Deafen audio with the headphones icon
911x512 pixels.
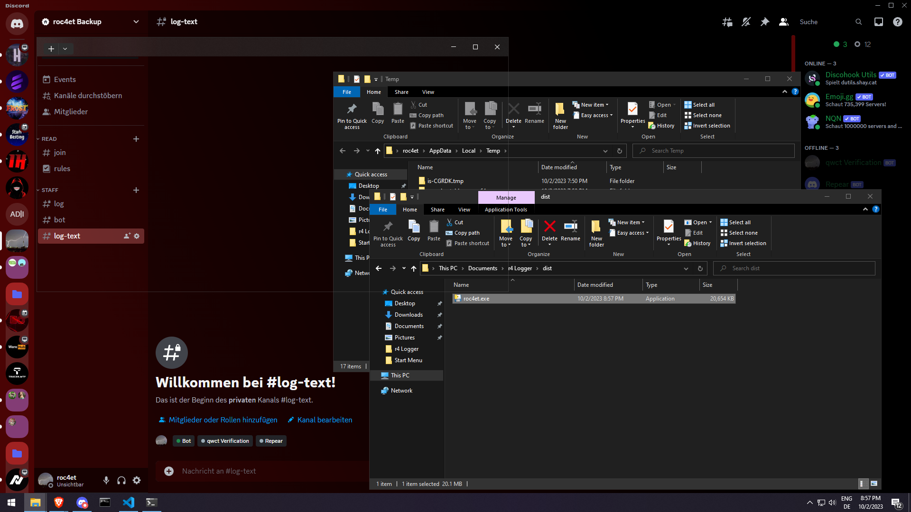pos(121,480)
